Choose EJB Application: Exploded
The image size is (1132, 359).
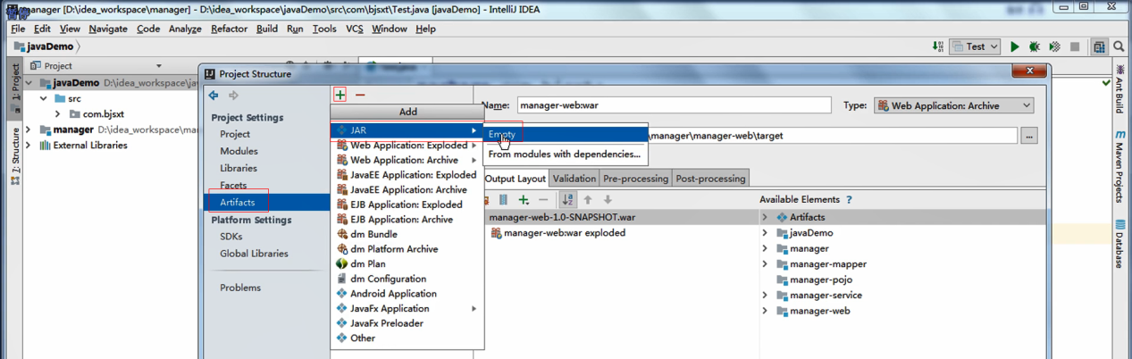(407, 205)
